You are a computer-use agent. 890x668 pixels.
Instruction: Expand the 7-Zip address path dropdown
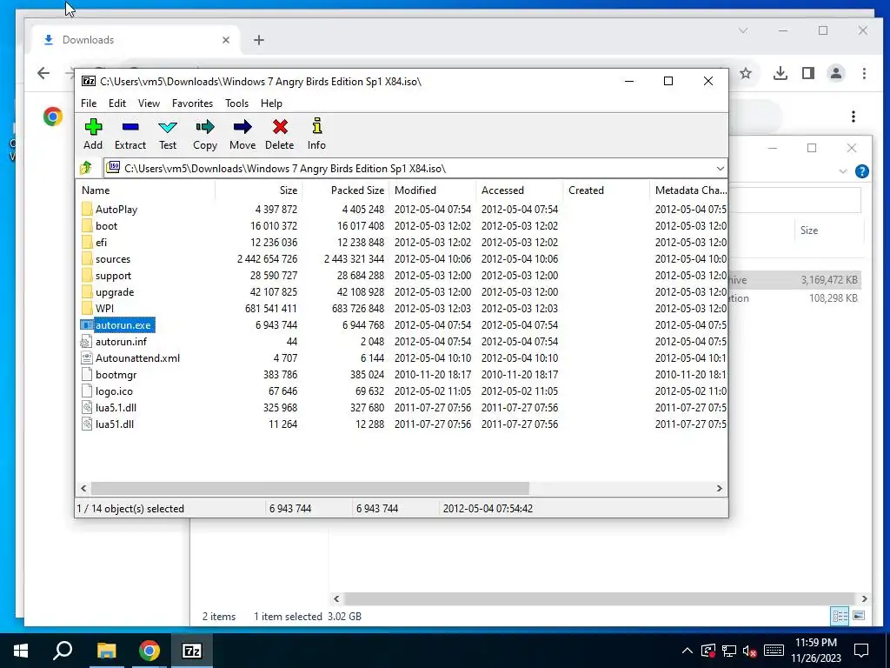(720, 168)
